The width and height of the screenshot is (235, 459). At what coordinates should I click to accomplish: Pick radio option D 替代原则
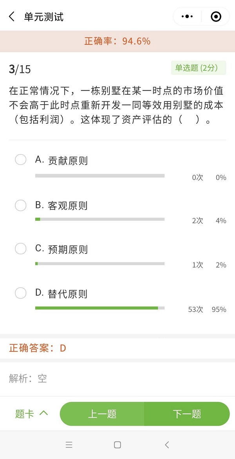20,293
